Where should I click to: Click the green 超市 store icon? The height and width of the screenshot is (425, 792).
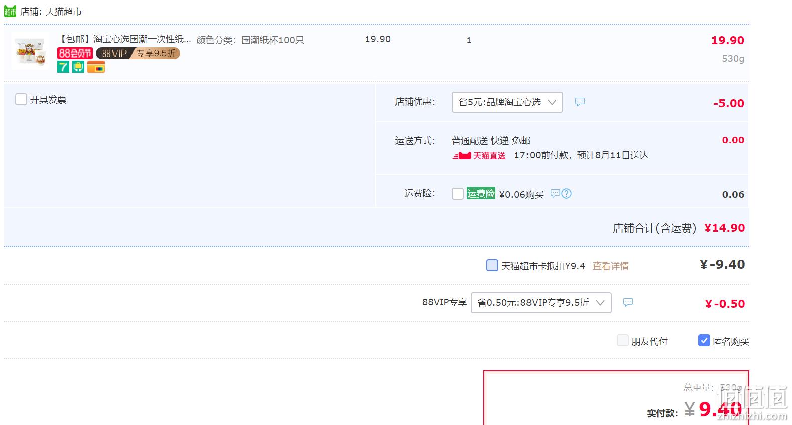pos(10,11)
